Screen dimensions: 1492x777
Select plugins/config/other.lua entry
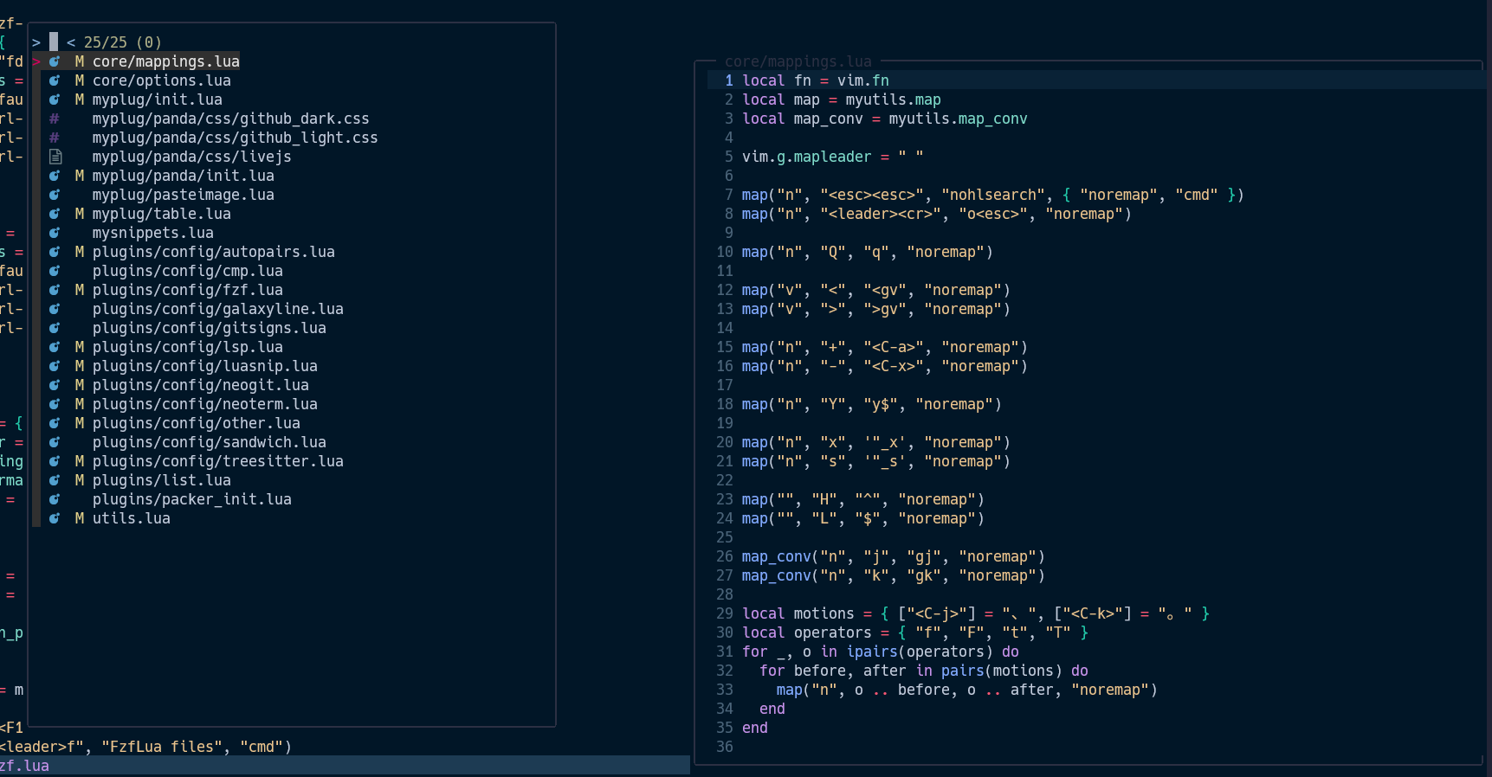197,423
